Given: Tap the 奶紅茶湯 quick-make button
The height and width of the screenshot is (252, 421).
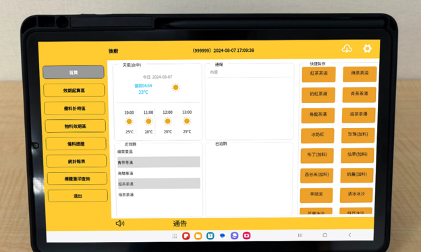Looking at the screenshot, I should pyautogui.click(x=318, y=95).
